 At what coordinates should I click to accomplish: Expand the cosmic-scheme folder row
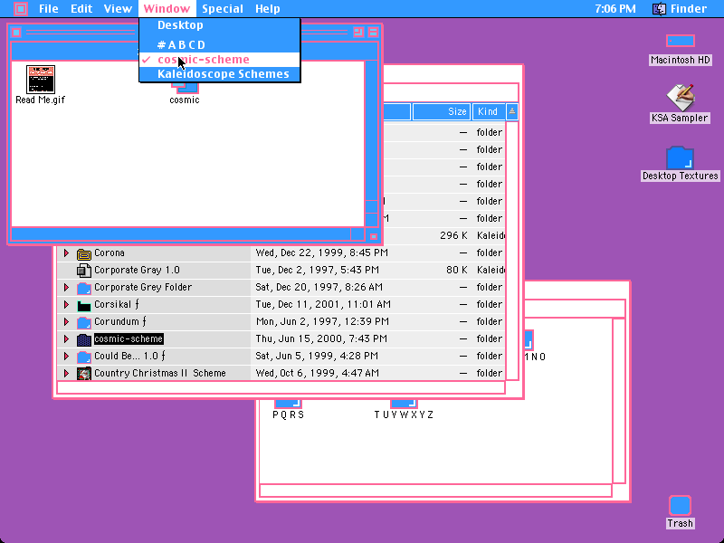pos(66,338)
